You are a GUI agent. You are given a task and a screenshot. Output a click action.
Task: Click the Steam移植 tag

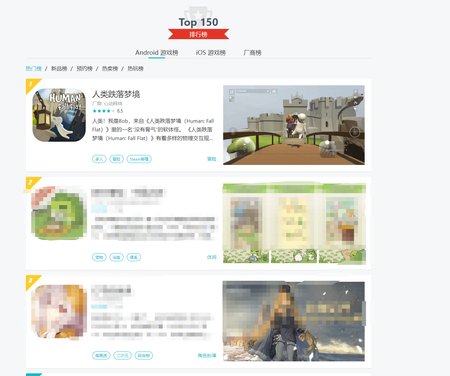tap(139, 159)
